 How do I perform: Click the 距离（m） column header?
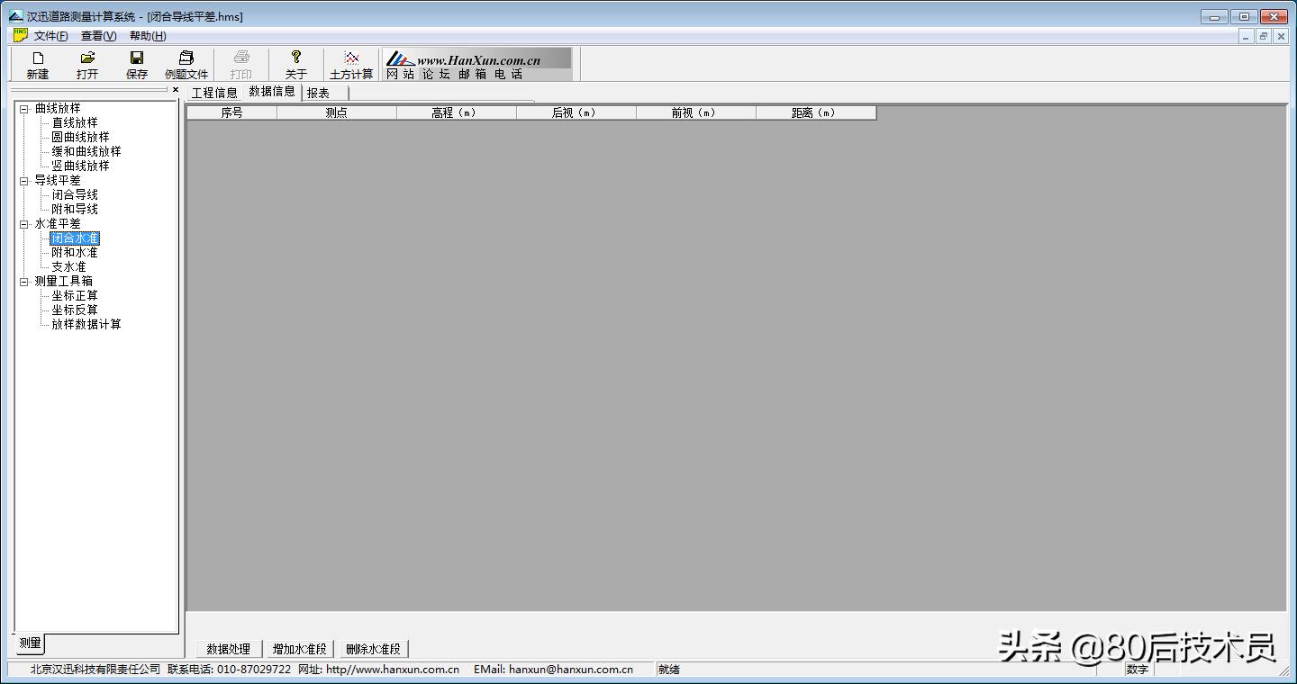click(x=816, y=112)
